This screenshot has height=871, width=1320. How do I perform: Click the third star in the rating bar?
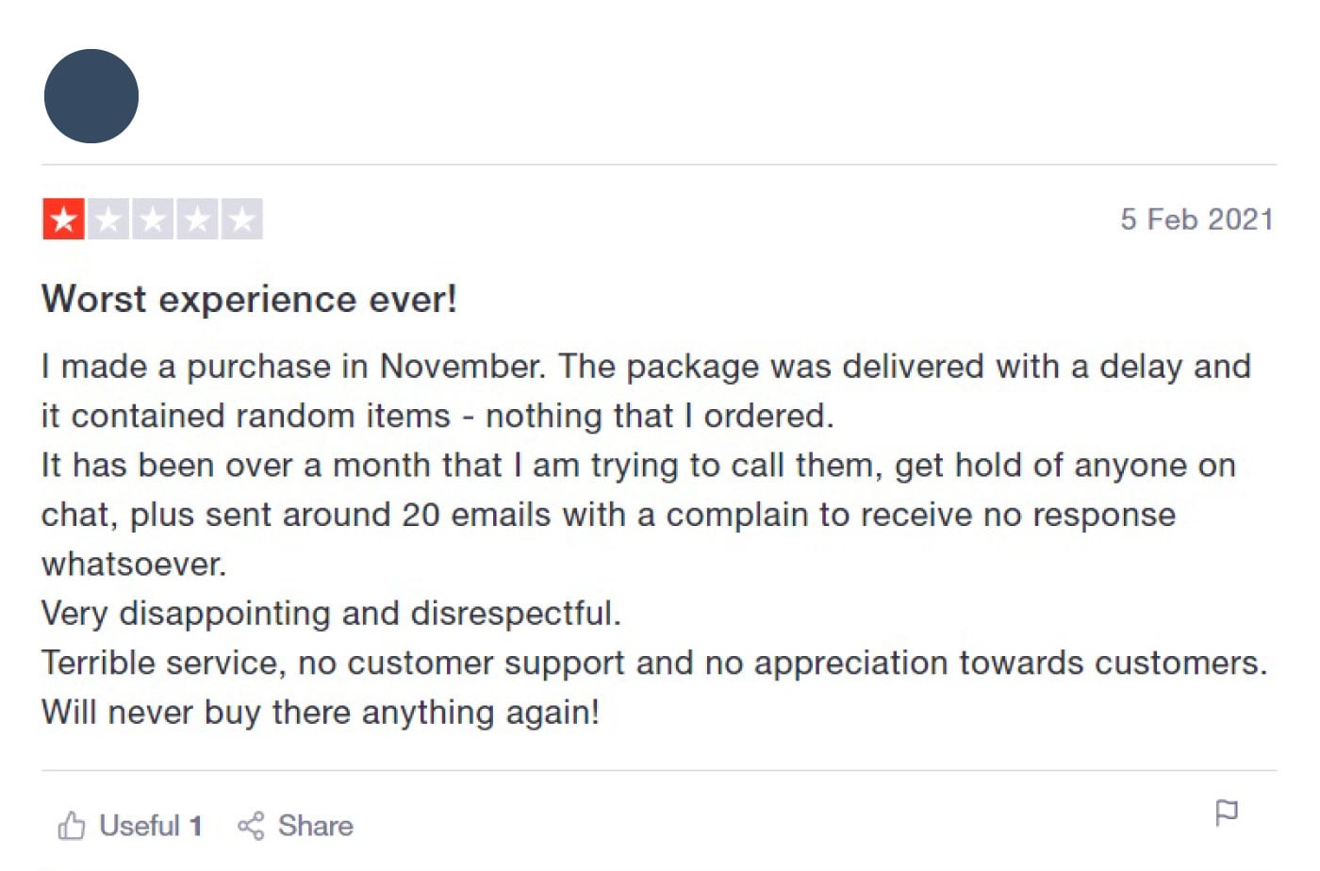[x=153, y=219]
